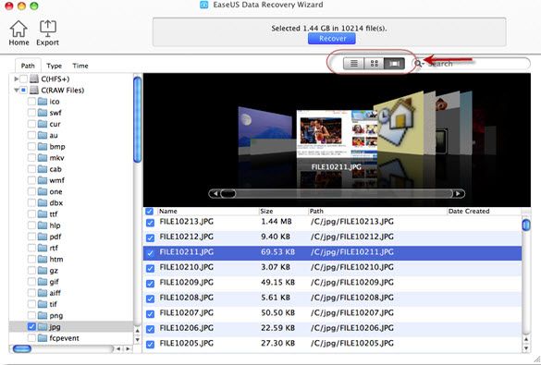541x365 pixels.
Task: Click tree panel scroll down arrow
Action: [137, 339]
